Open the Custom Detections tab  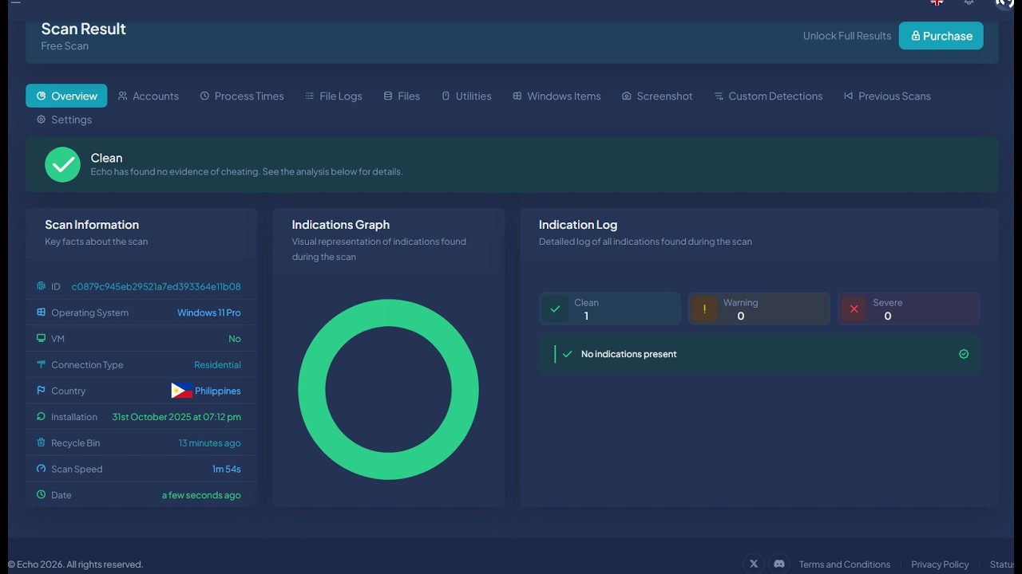click(768, 96)
